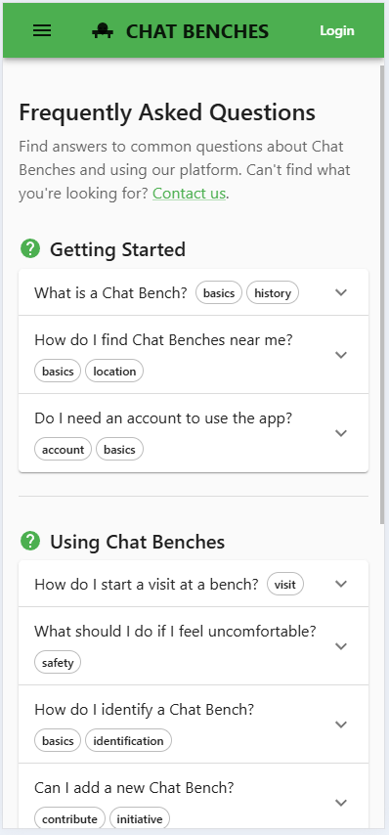Select the 'account' tag chip
Screen dimensions: 389x835
coord(63,450)
